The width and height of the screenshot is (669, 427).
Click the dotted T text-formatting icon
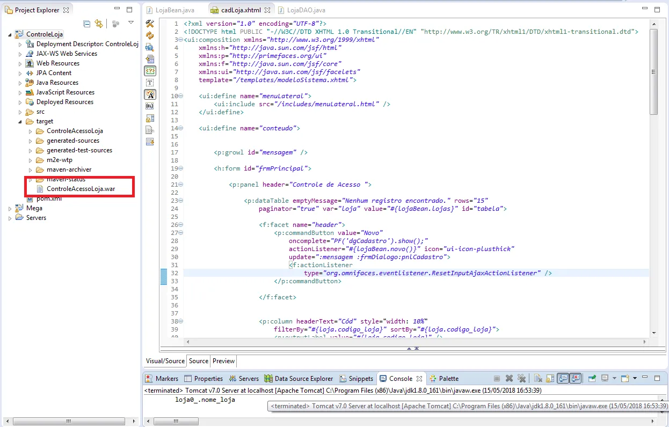point(150,83)
